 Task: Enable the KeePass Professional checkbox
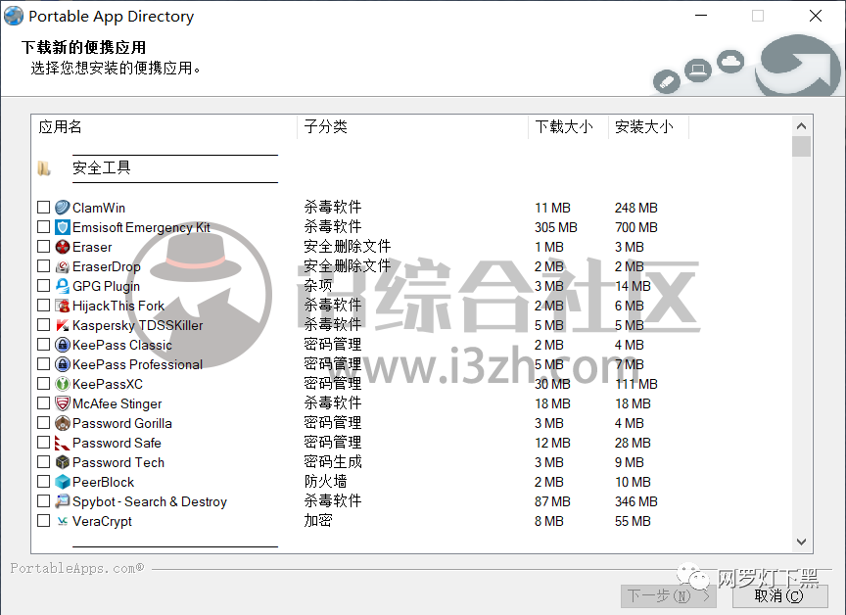tap(44, 364)
